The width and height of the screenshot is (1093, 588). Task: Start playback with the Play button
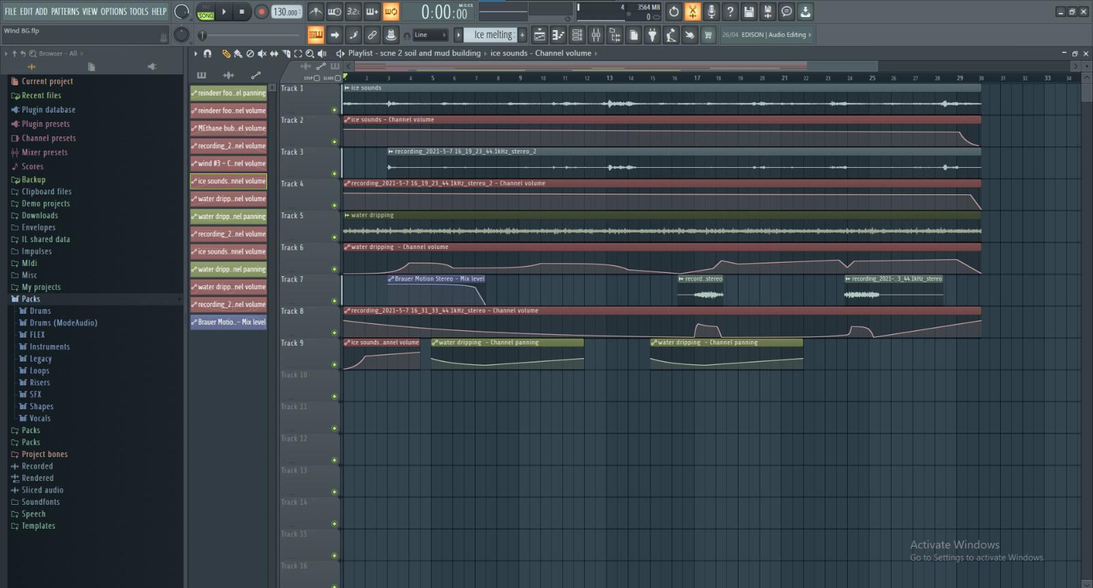click(x=224, y=12)
